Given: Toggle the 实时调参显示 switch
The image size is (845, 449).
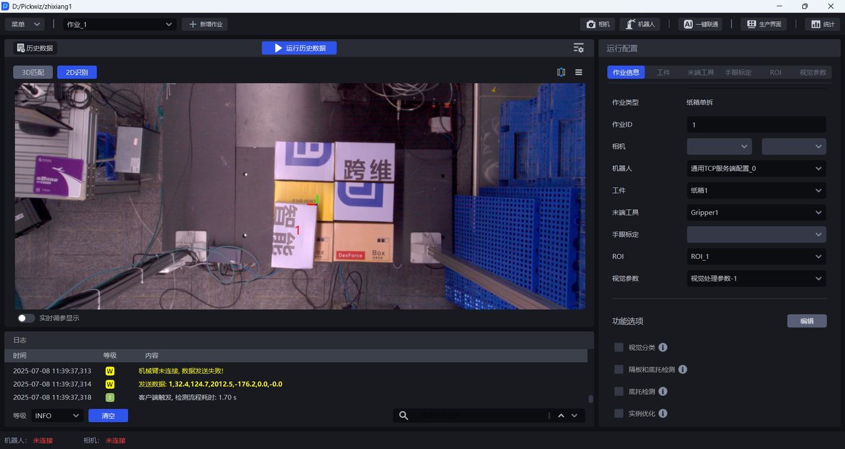Looking at the screenshot, I should tap(26, 318).
